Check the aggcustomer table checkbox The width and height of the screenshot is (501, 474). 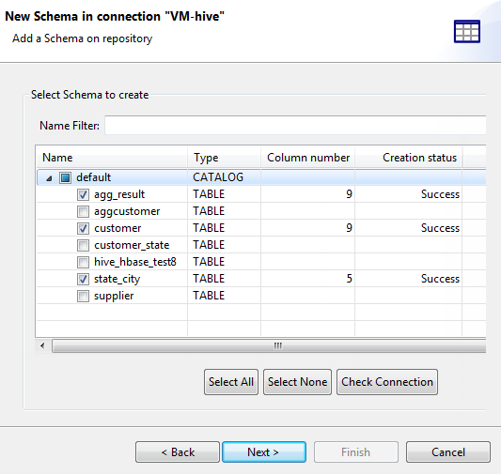click(83, 211)
